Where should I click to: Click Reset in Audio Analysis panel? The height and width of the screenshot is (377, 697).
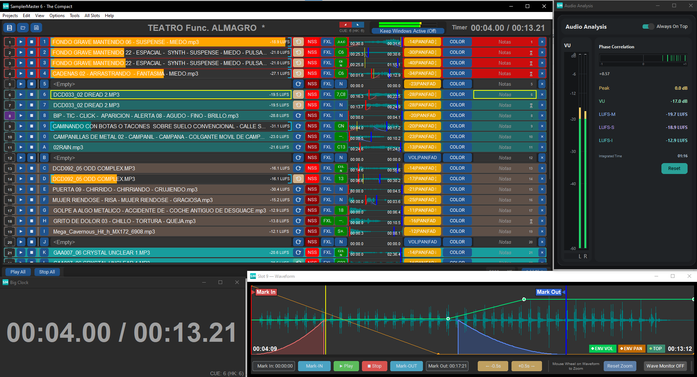pyautogui.click(x=674, y=169)
